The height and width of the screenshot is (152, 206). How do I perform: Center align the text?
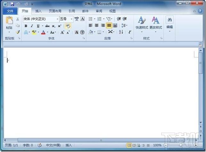pos(97,25)
